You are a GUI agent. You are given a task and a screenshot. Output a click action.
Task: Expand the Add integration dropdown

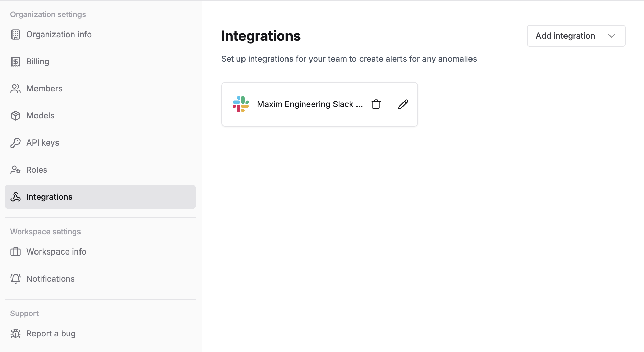(x=576, y=36)
